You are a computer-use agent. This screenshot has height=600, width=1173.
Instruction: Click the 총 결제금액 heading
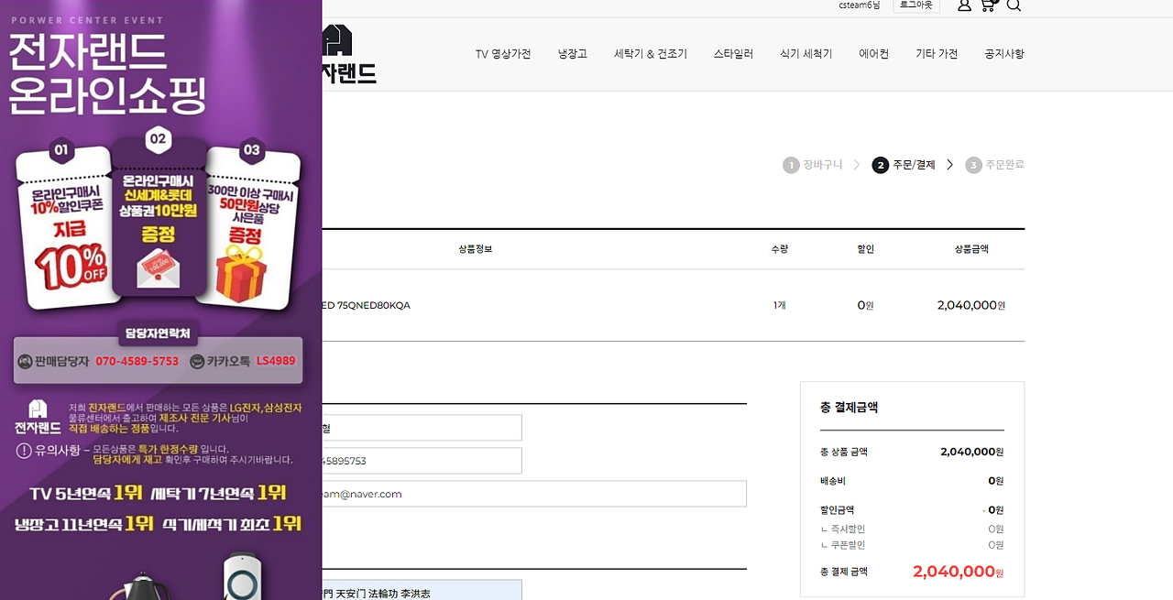click(850, 408)
